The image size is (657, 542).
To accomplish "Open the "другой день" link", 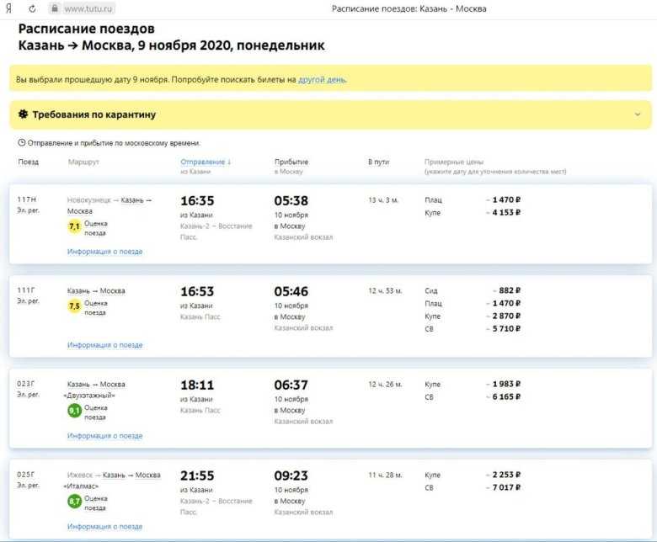I will tap(322, 80).
